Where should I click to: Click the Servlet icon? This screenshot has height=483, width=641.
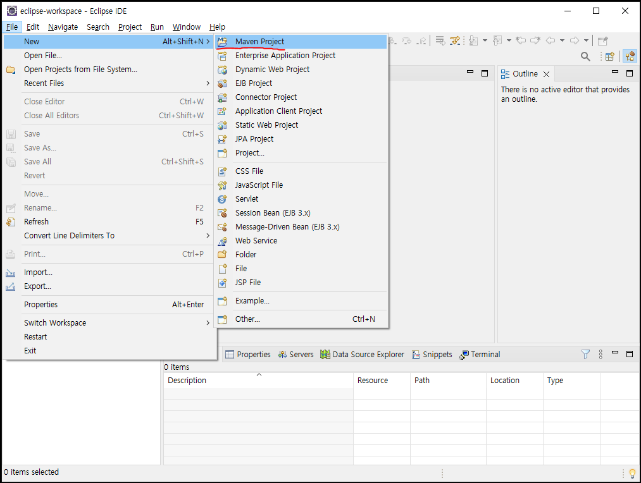tap(222, 199)
